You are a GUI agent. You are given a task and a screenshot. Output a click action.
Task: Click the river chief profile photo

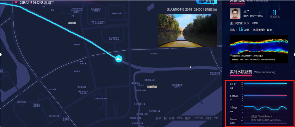235,13
